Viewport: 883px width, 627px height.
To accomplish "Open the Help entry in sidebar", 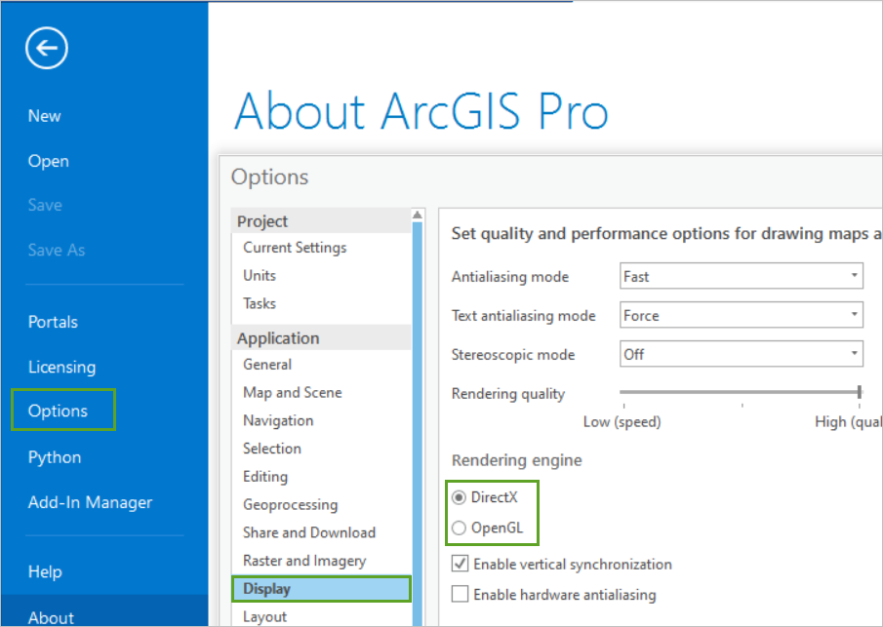I will (x=45, y=571).
